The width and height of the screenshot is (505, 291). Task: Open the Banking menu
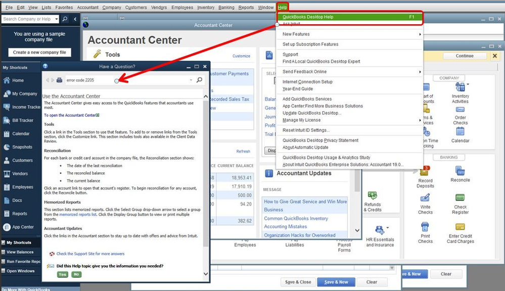226,8
